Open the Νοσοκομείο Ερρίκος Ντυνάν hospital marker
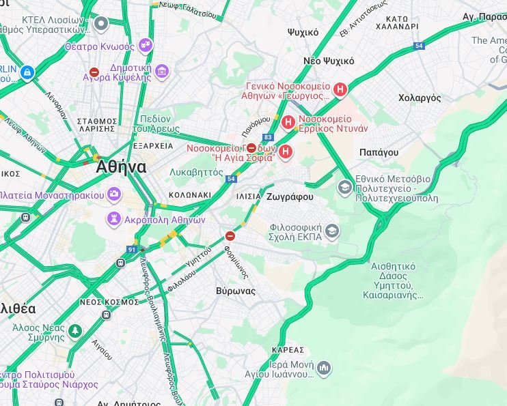Screen dimensions: 507x406 click(288, 123)
